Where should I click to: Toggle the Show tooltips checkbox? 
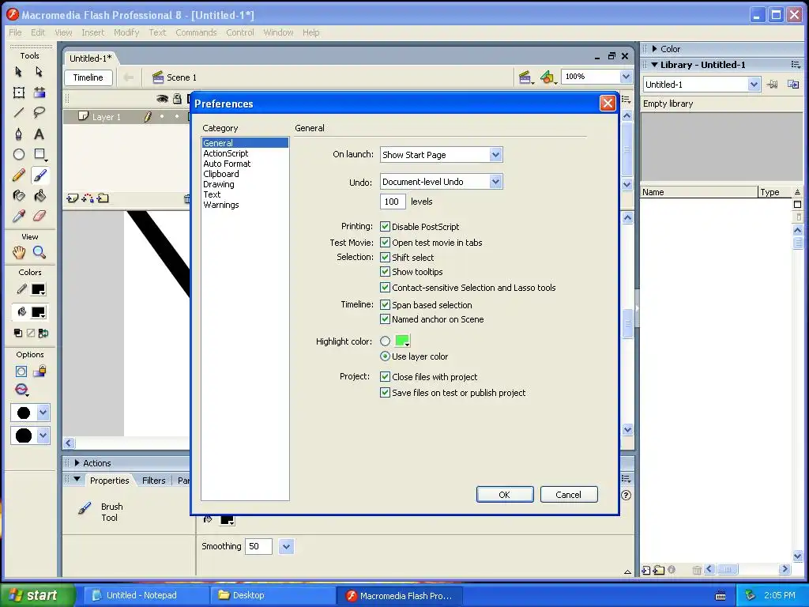(385, 272)
